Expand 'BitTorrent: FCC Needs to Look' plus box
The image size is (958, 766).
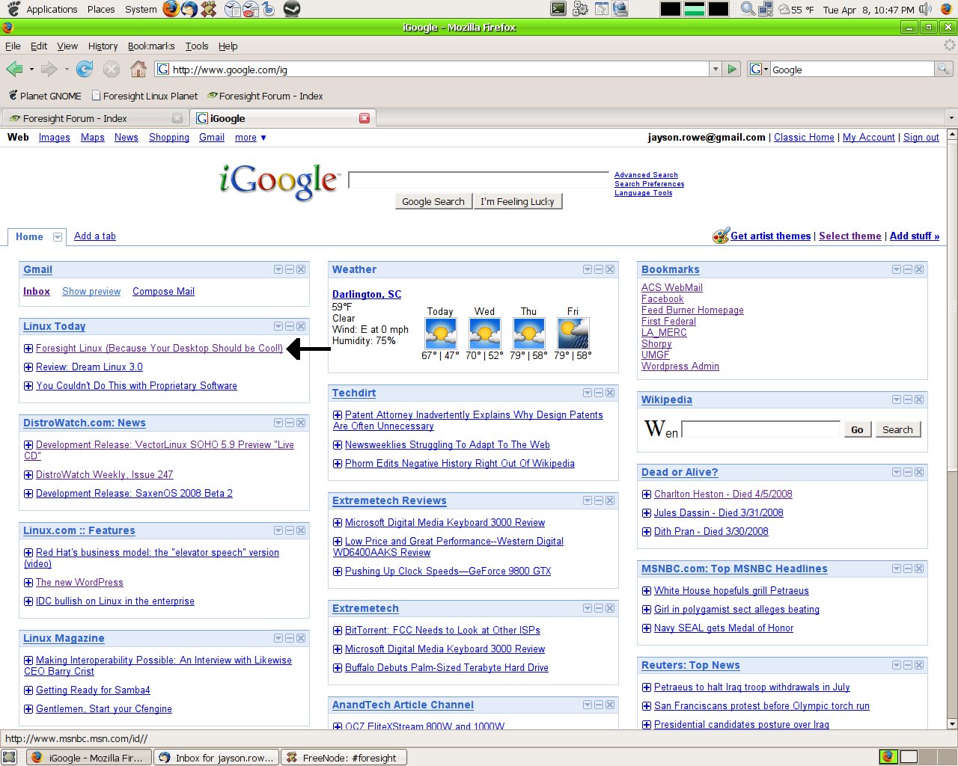pyautogui.click(x=338, y=630)
